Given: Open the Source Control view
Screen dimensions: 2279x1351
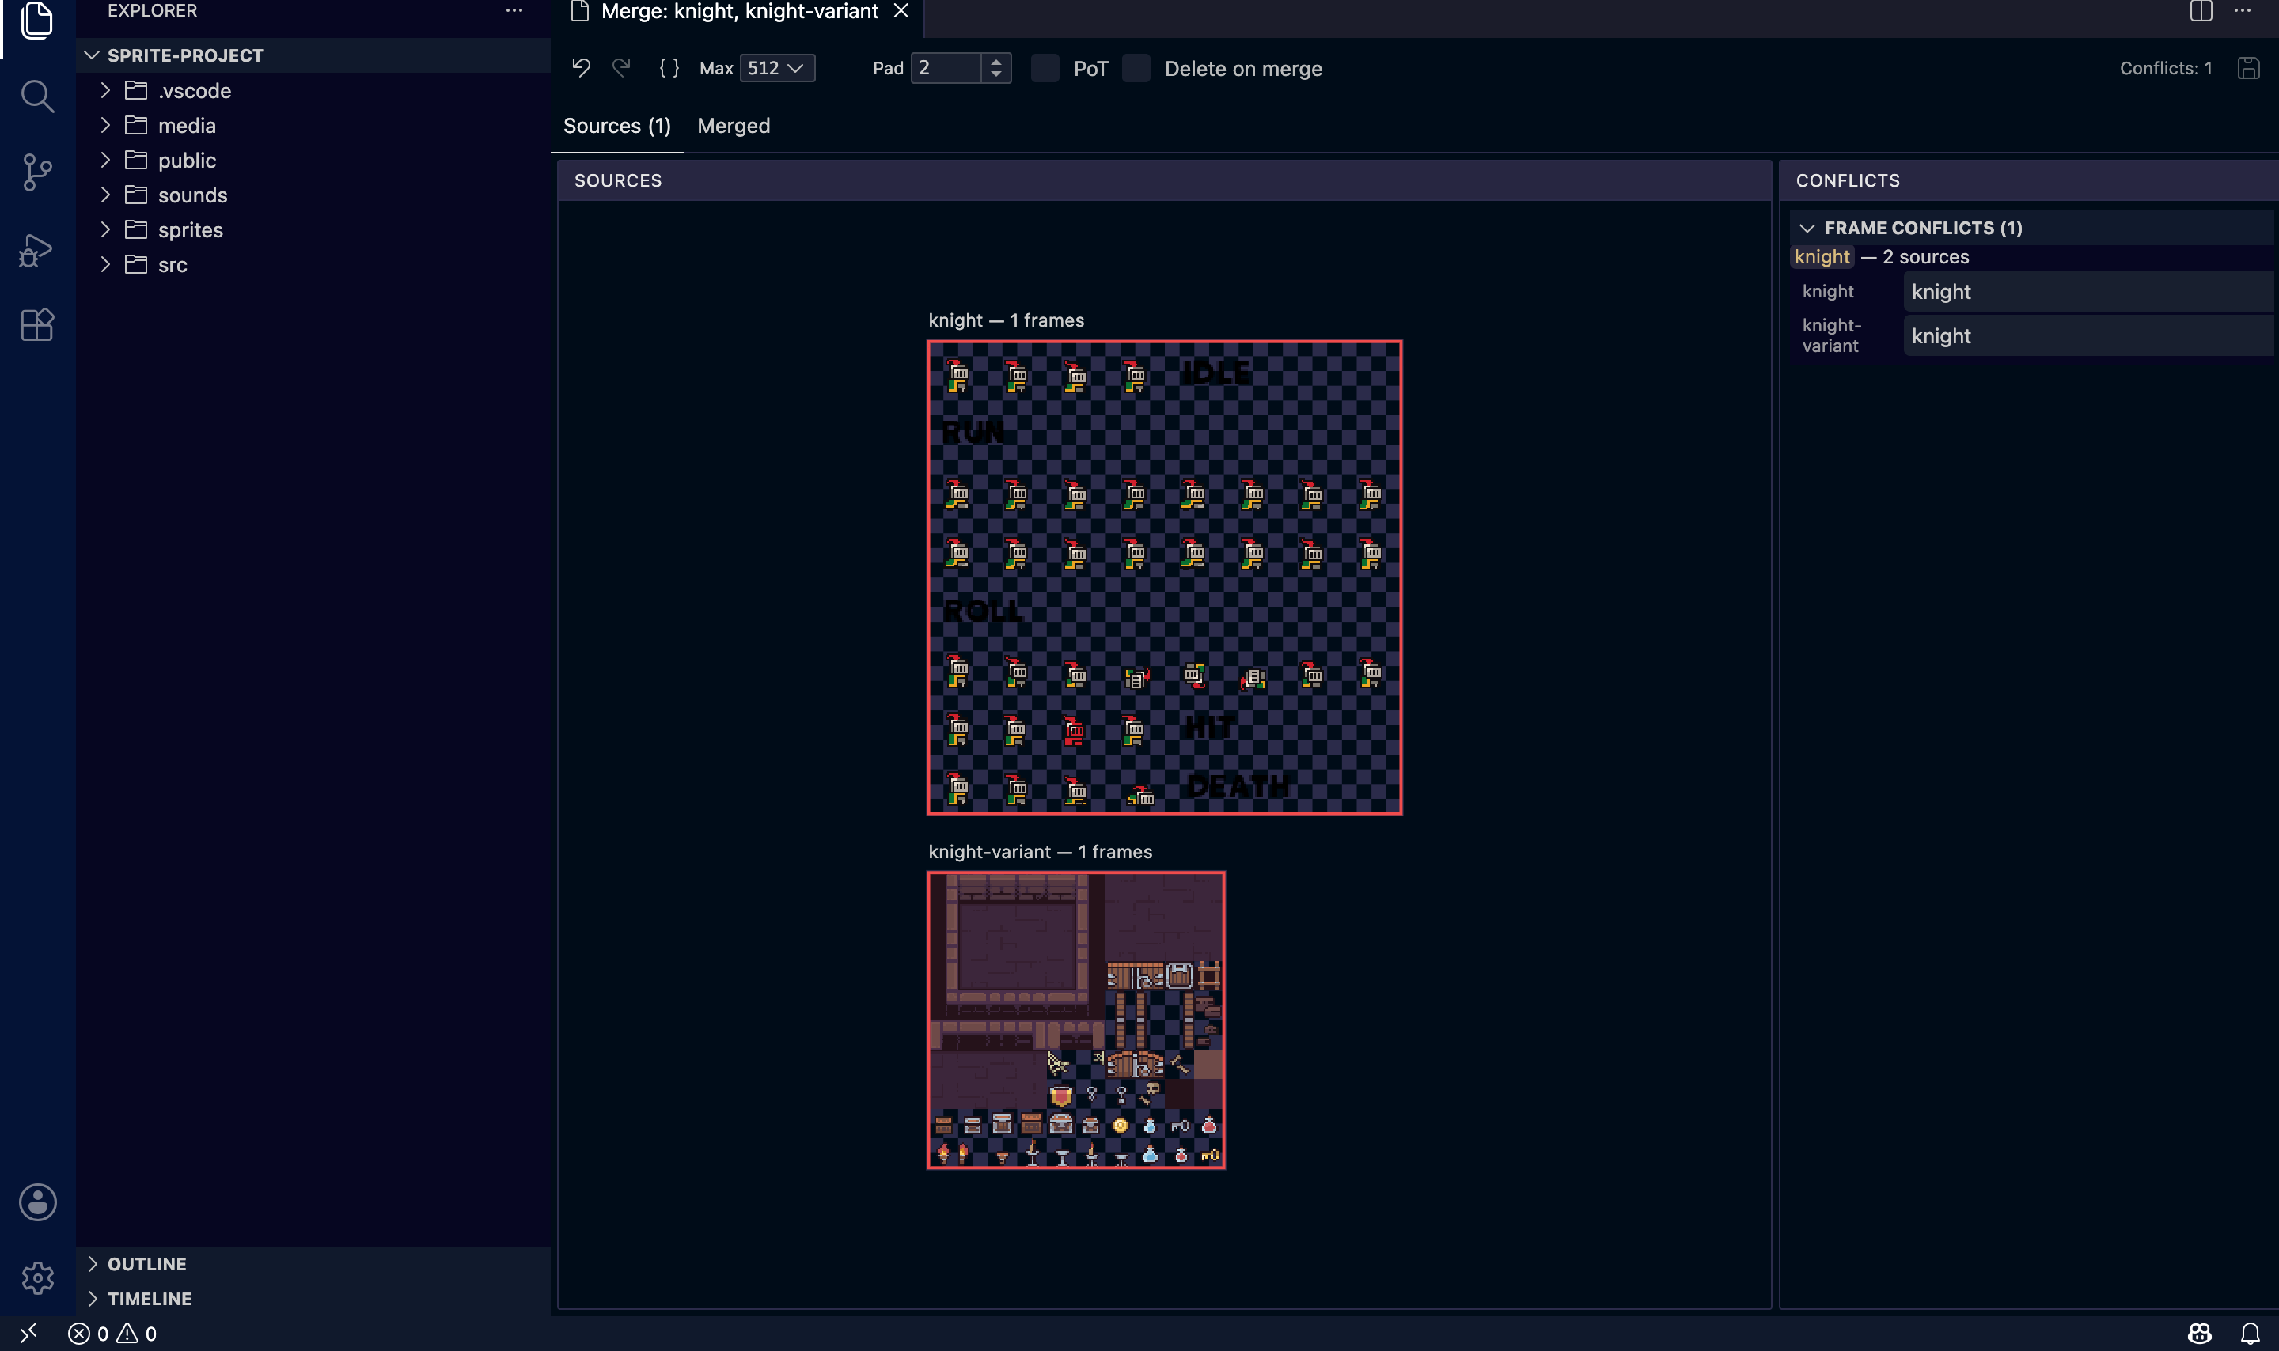Looking at the screenshot, I should (36, 172).
